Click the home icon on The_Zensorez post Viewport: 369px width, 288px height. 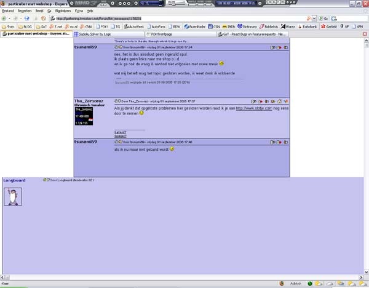point(279,102)
